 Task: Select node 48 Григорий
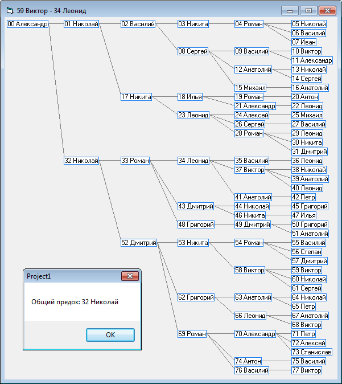click(x=196, y=224)
